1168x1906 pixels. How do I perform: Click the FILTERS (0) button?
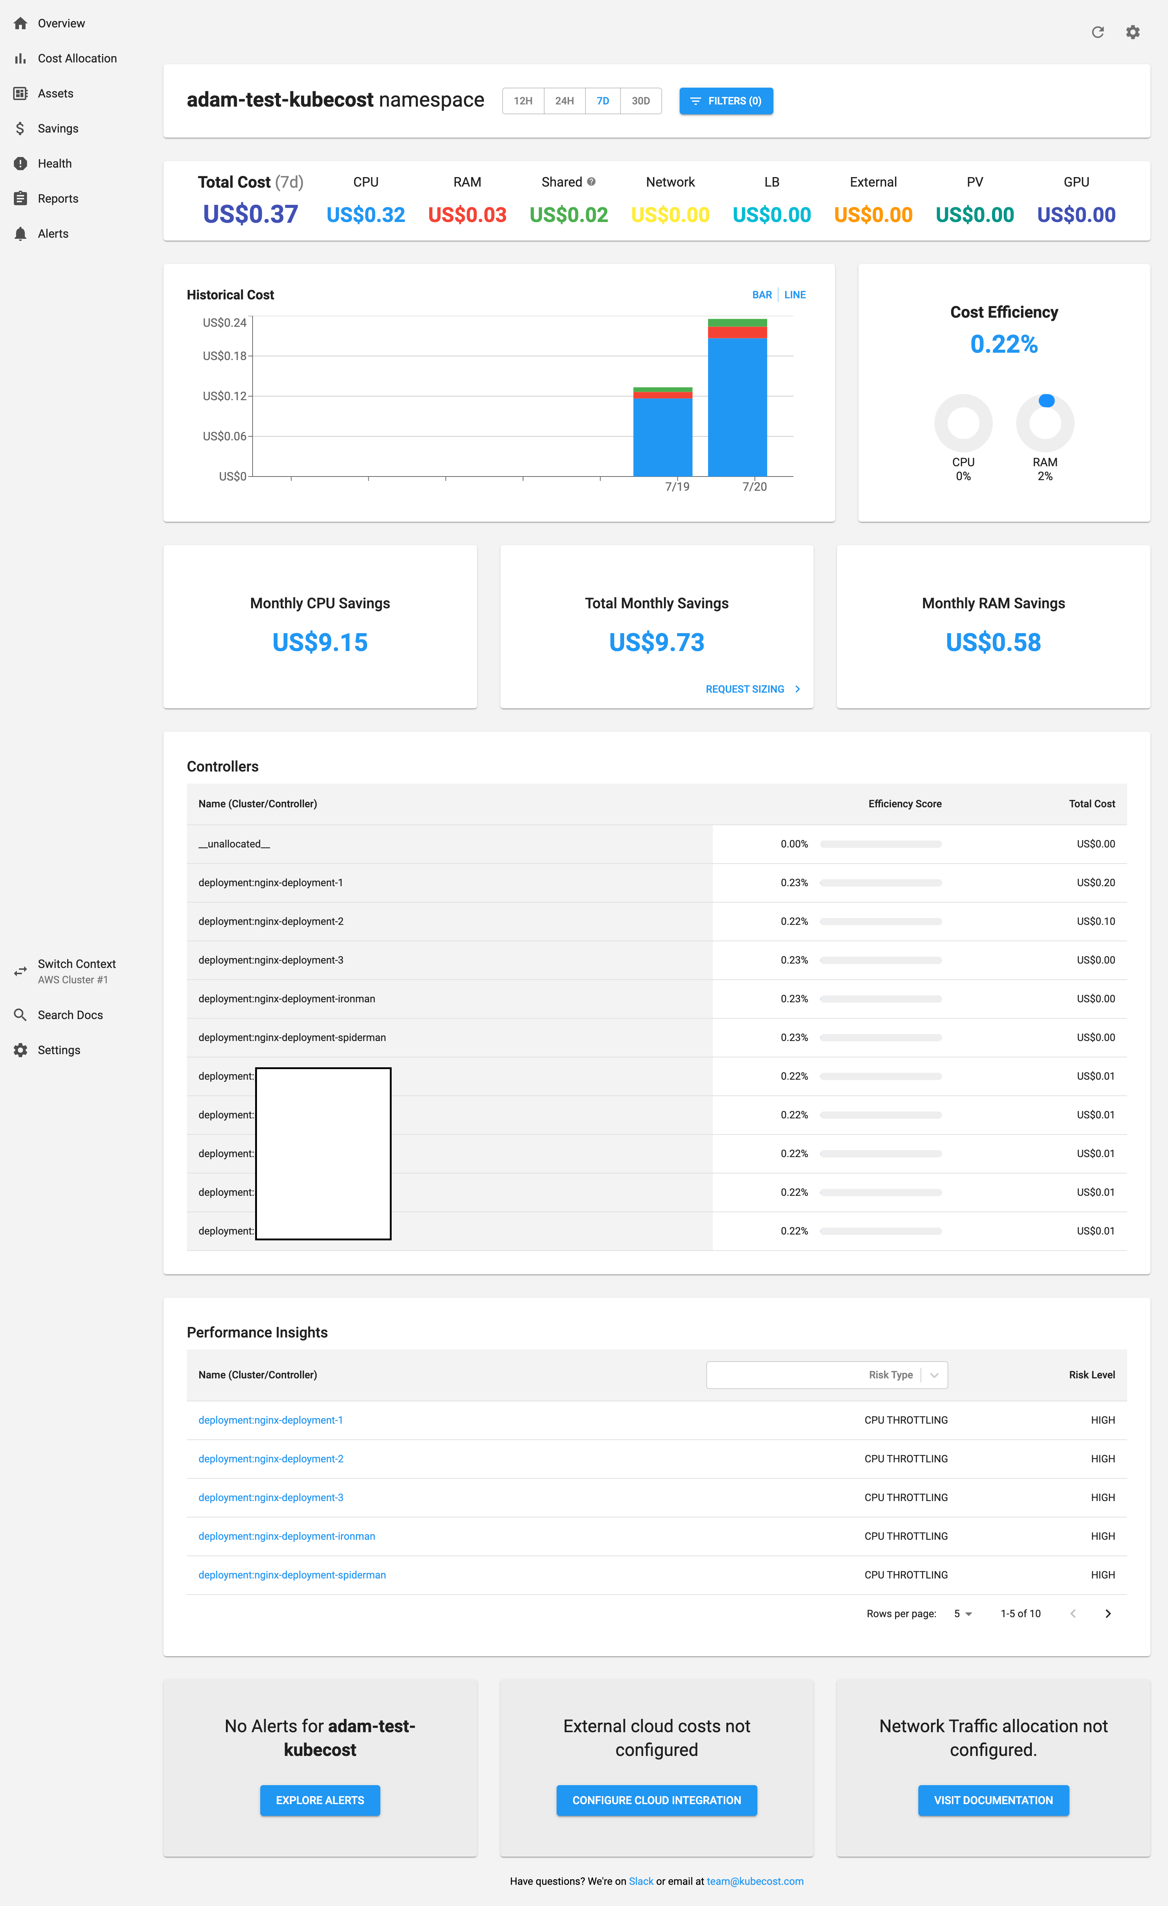click(x=726, y=100)
